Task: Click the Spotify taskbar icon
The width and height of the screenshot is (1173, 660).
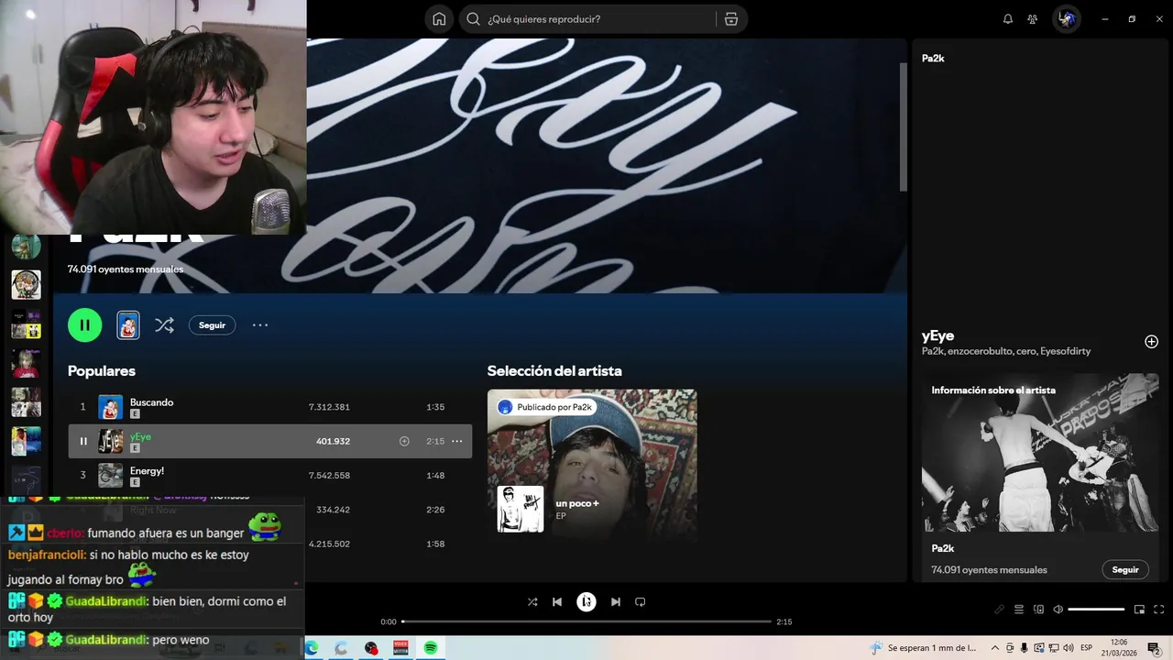Action: coord(430,648)
